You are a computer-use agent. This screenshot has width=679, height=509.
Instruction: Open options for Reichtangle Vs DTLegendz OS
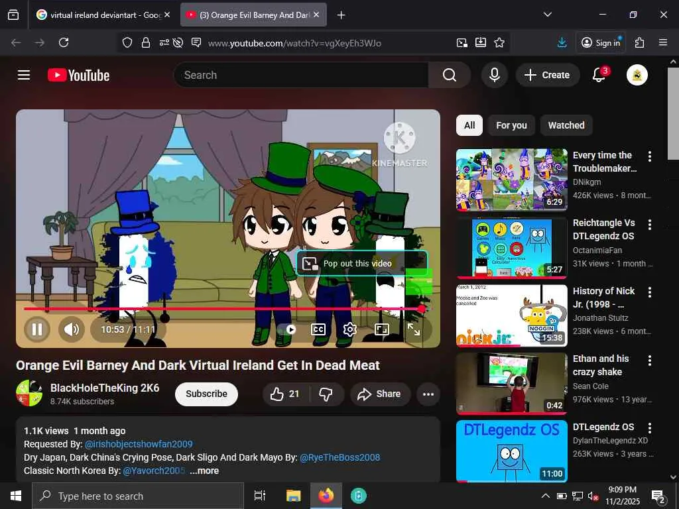coord(650,224)
